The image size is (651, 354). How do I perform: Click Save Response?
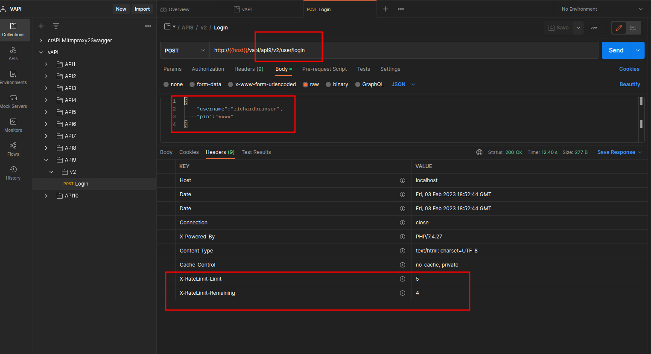coord(616,152)
